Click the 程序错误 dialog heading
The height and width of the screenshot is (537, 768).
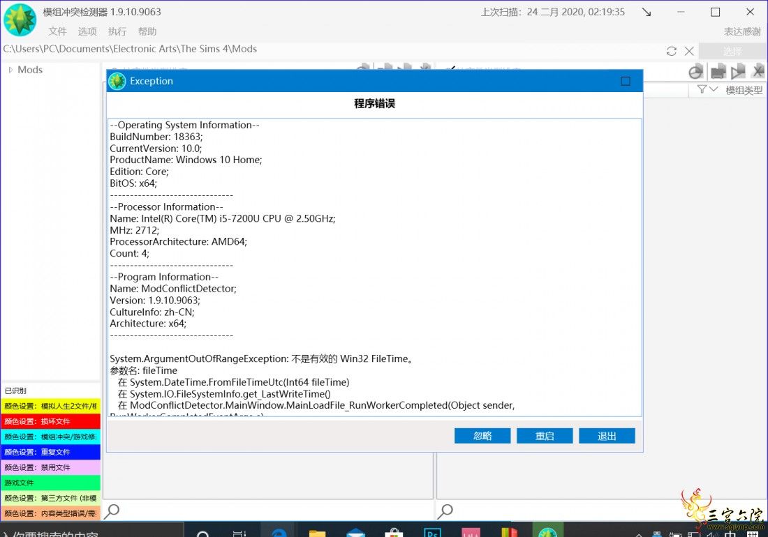375,104
